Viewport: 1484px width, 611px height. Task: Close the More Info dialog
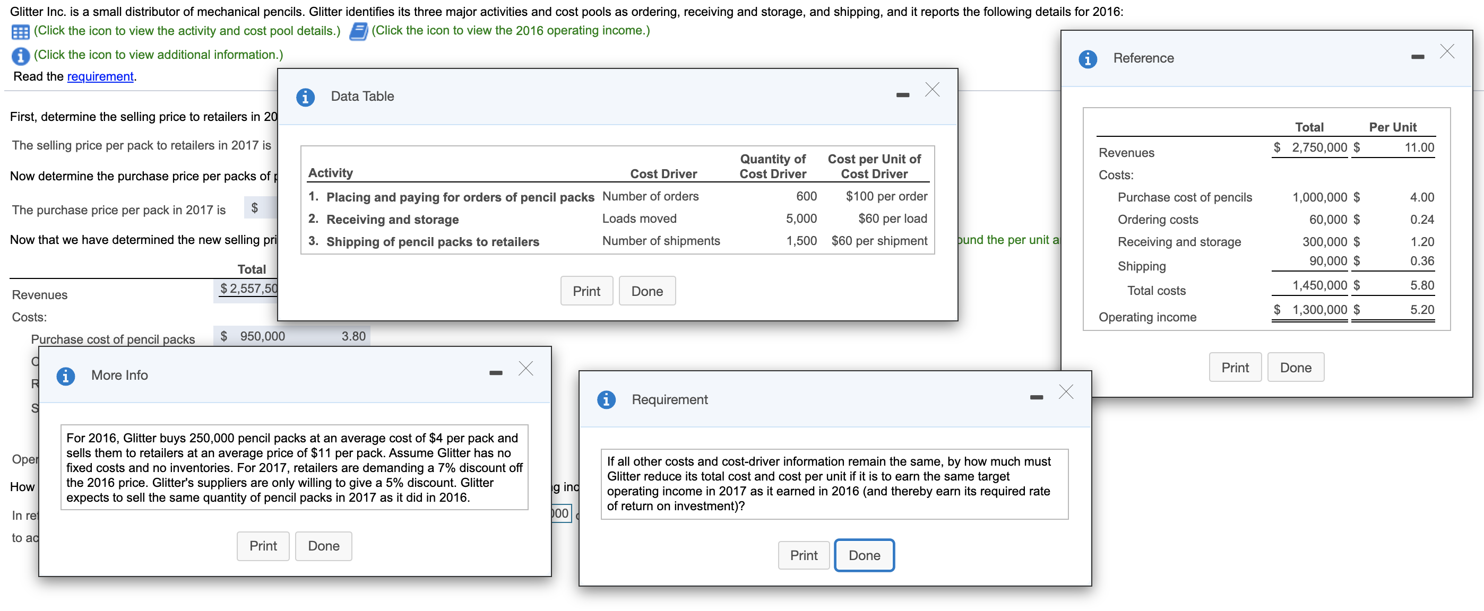tap(525, 369)
